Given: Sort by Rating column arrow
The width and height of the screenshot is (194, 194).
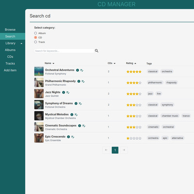Looking at the screenshot, I should 135,64.
